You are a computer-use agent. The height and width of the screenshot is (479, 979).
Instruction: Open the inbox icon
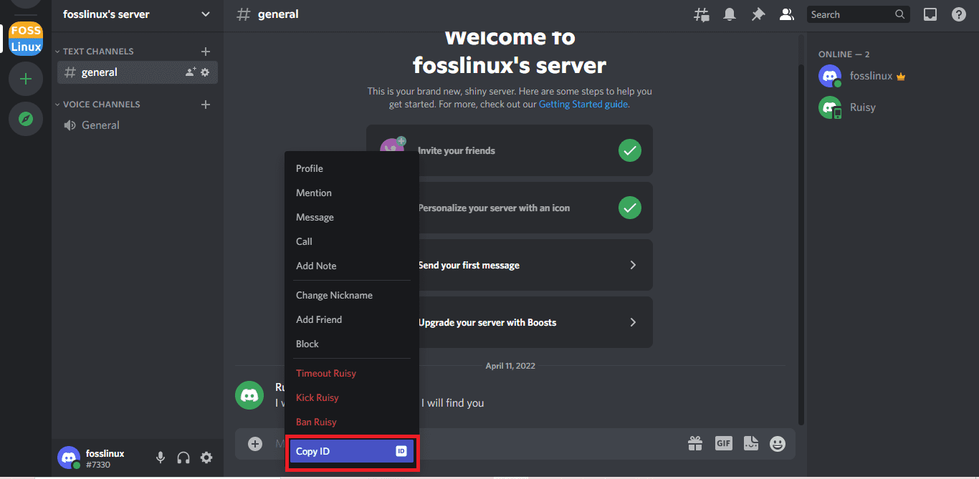[930, 14]
